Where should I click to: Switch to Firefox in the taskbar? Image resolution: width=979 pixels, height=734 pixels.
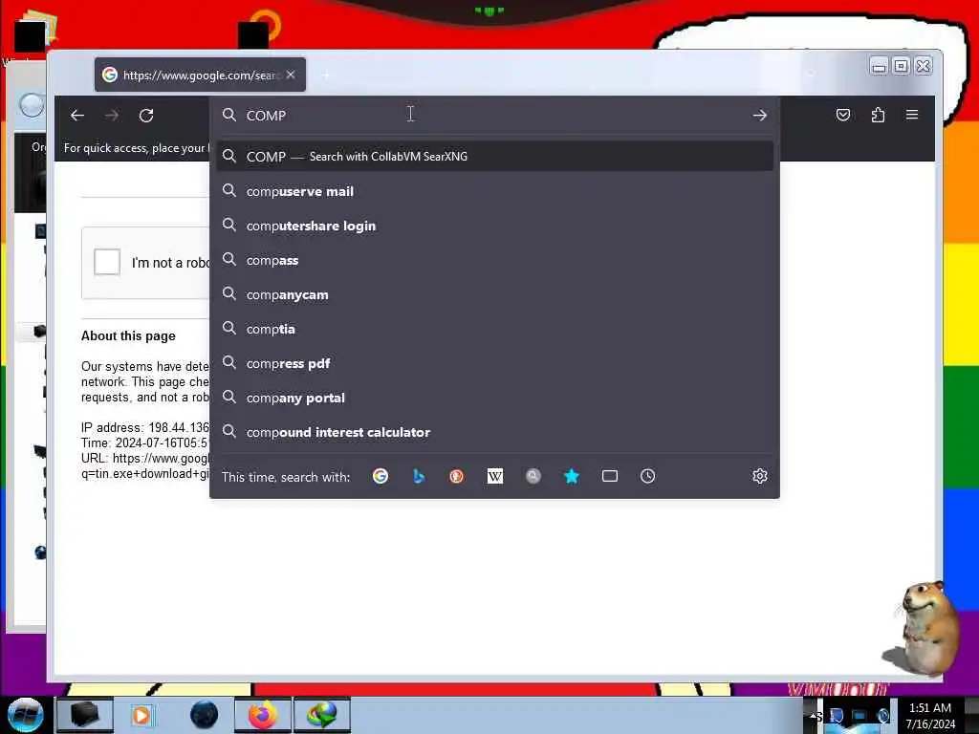tap(263, 715)
